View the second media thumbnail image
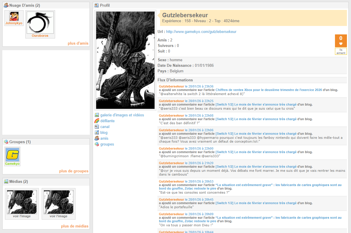Image resolution: width=351 pixels, height=233 pixels. [x=58, y=202]
